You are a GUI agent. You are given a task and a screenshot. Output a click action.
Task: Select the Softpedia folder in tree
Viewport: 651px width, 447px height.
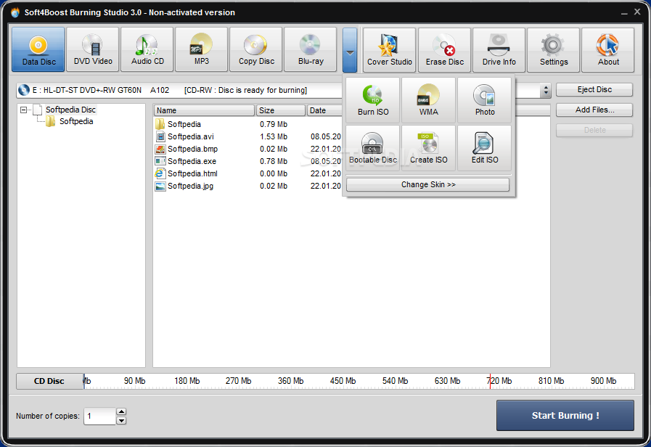click(x=76, y=122)
